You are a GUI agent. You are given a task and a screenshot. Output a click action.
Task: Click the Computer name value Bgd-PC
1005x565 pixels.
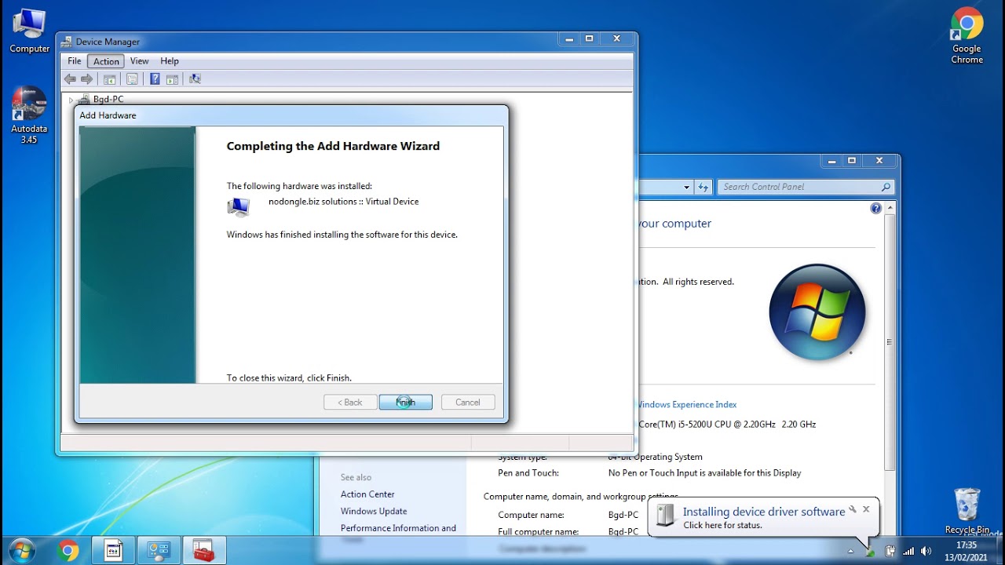[x=623, y=515]
